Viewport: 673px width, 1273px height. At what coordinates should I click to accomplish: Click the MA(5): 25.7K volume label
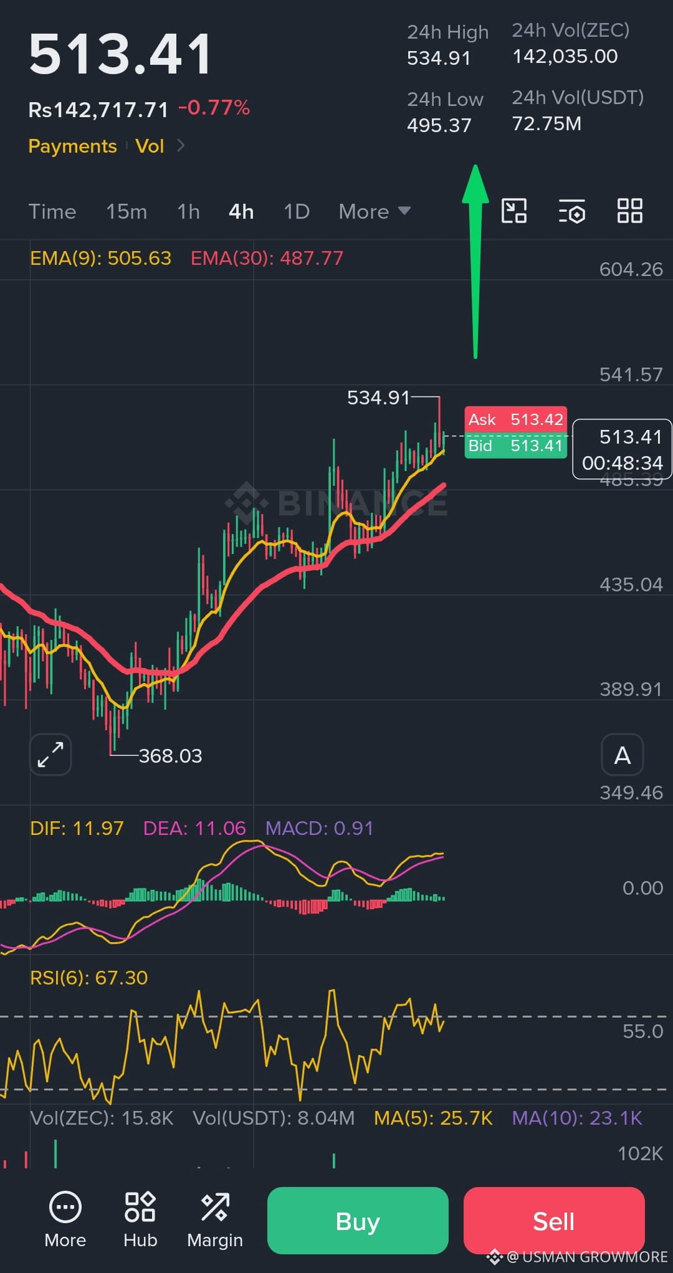coord(433,1118)
